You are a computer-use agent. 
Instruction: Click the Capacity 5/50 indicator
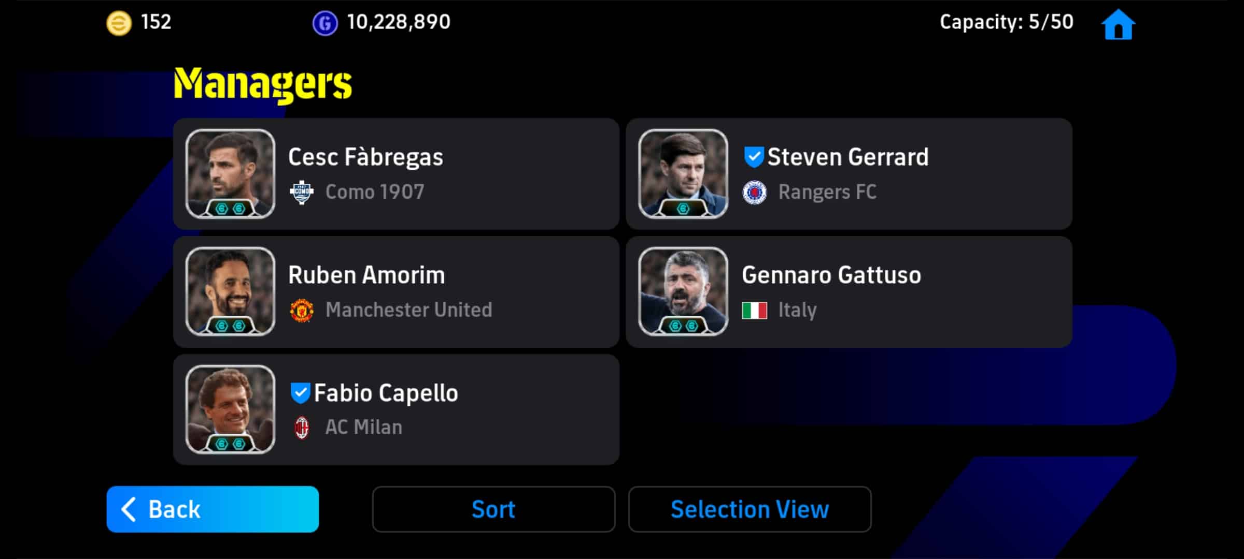[1006, 22]
